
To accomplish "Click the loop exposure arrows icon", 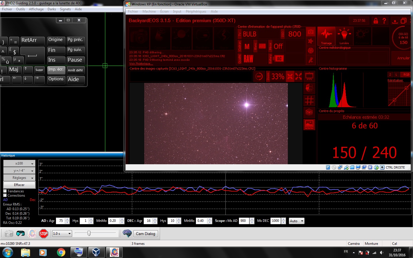I will coord(20,234).
